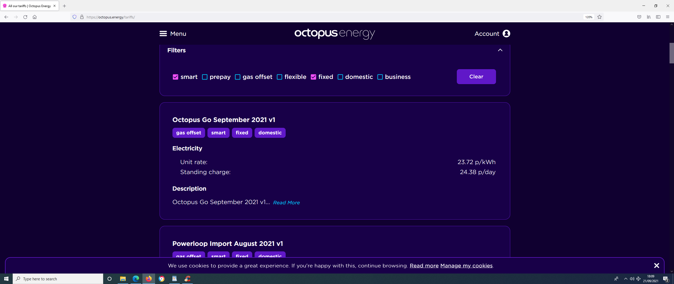Open the browser Home page
This screenshot has width=674, height=284.
coord(34,17)
